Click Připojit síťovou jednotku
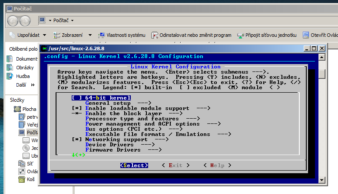338x194 pixels. coord(267,35)
